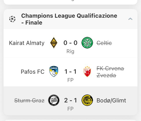
Task: Click the Pafos FC club crest
Action: [x=54, y=71]
